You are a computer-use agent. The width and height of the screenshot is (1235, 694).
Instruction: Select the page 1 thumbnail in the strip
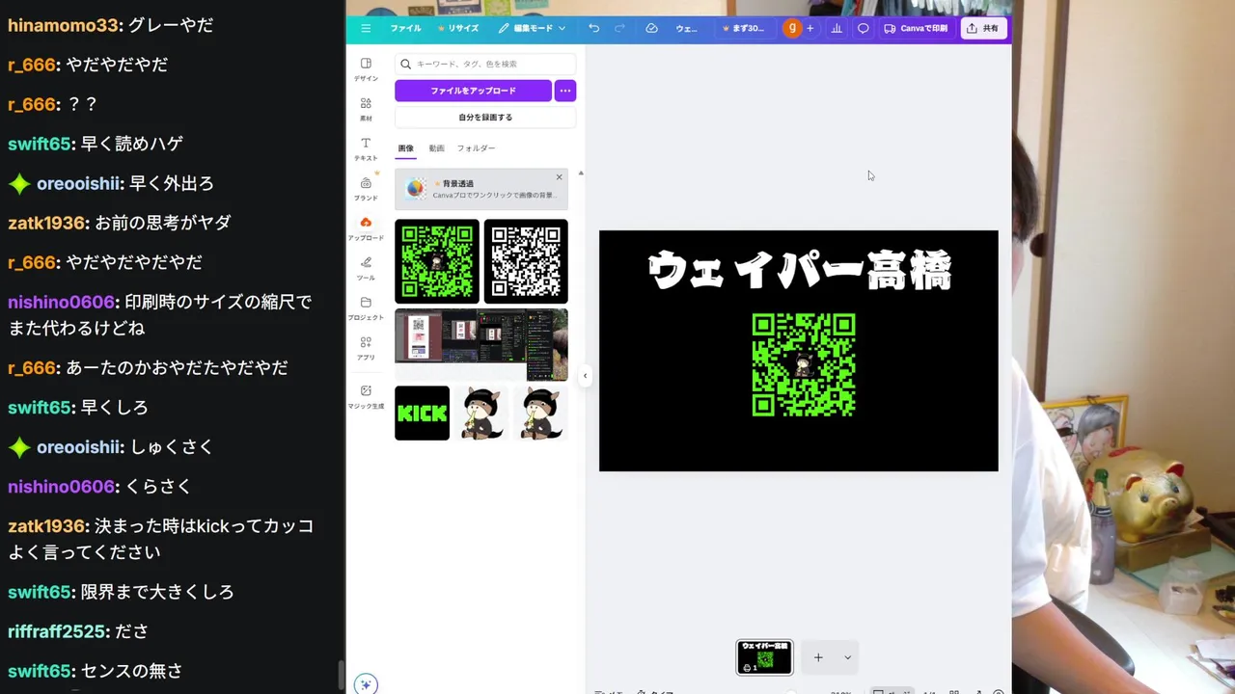[764, 657]
